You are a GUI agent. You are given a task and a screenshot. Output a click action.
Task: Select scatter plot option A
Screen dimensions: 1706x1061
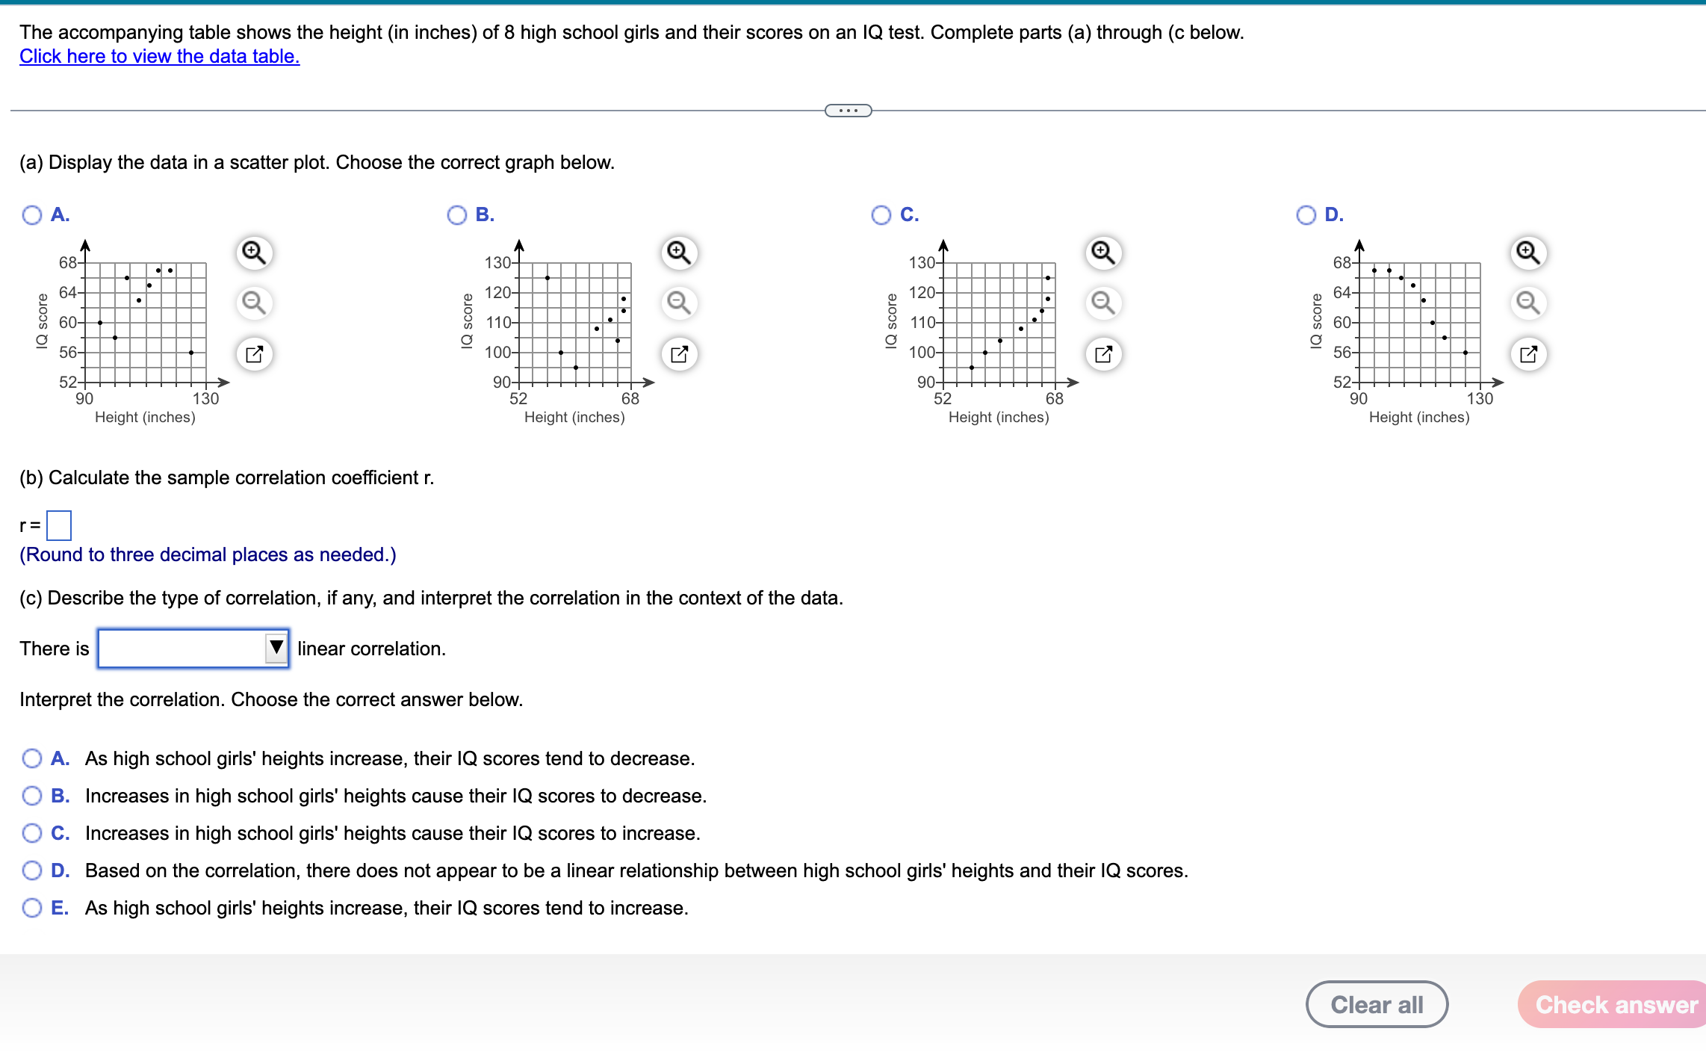[x=31, y=214]
